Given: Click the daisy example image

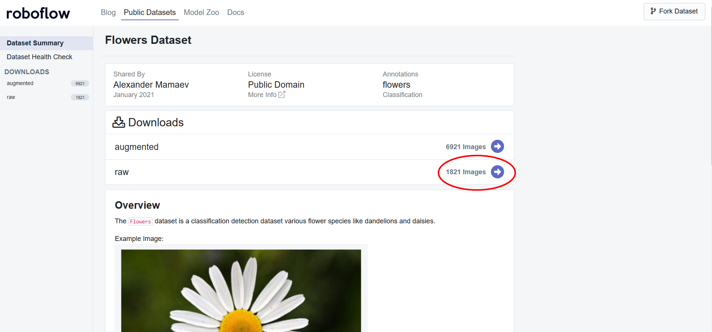Looking at the screenshot, I should pyautogui.click(x=241, y=290).
